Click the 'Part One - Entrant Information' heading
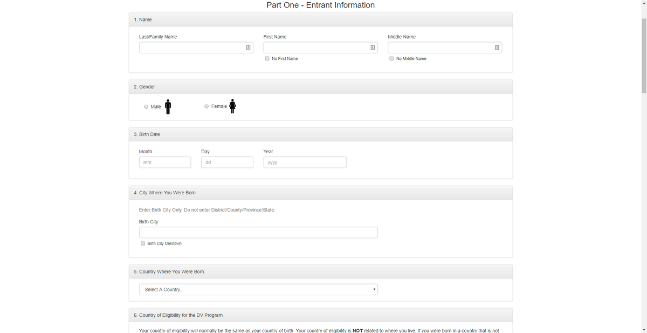647x333 pixels. point(321,5)
